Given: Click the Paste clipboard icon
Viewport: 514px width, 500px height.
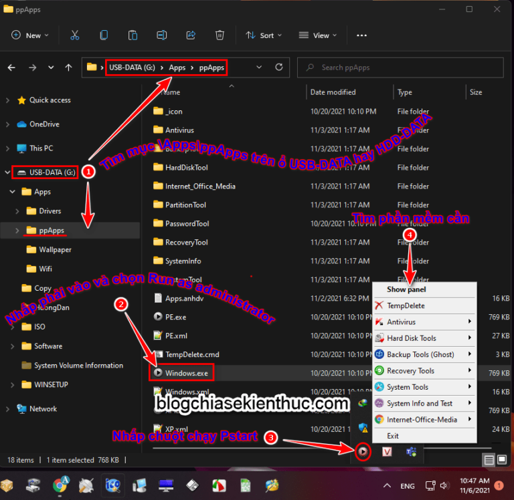Looking at the screenshot, I should [x=133, y=35].
